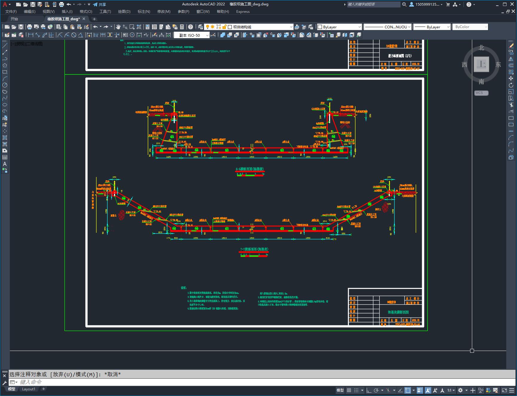This screenshot has width=517, height=396.
Task: Start the Angular dimension tool
Action: tap(80, 35)
